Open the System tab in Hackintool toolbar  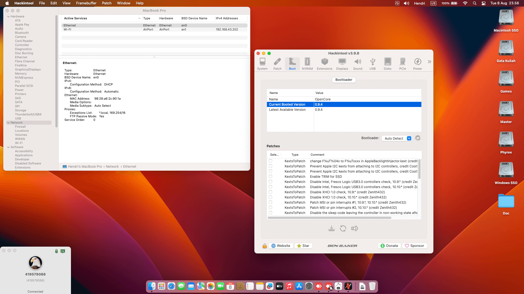pos(262,64)
